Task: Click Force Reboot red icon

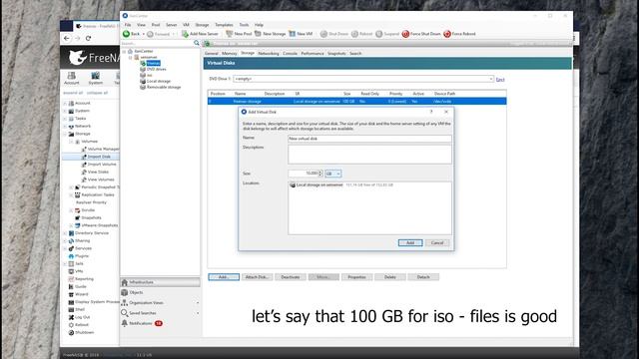Action: point(447,34)
